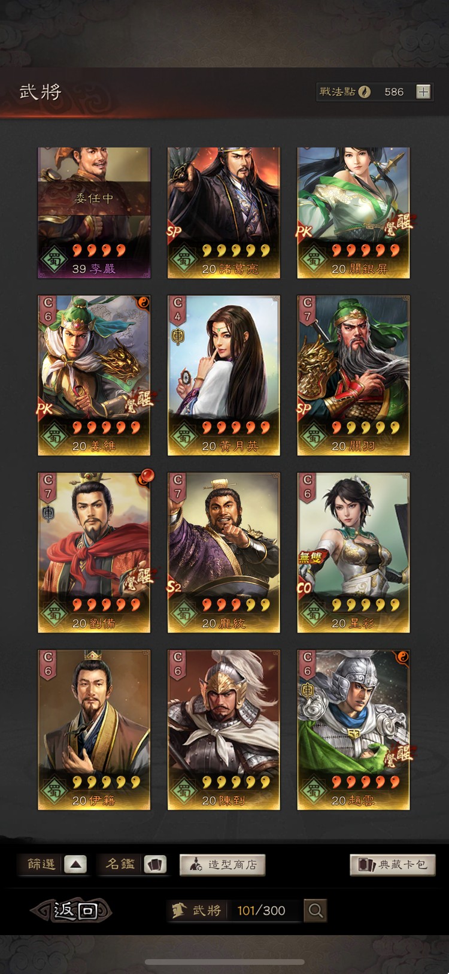Go back with the 返回 button
The image size is (449, 974).
[x=72, y=911]
